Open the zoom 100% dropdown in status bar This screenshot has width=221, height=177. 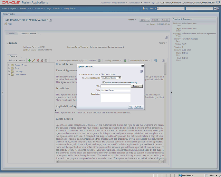(217, 176)
